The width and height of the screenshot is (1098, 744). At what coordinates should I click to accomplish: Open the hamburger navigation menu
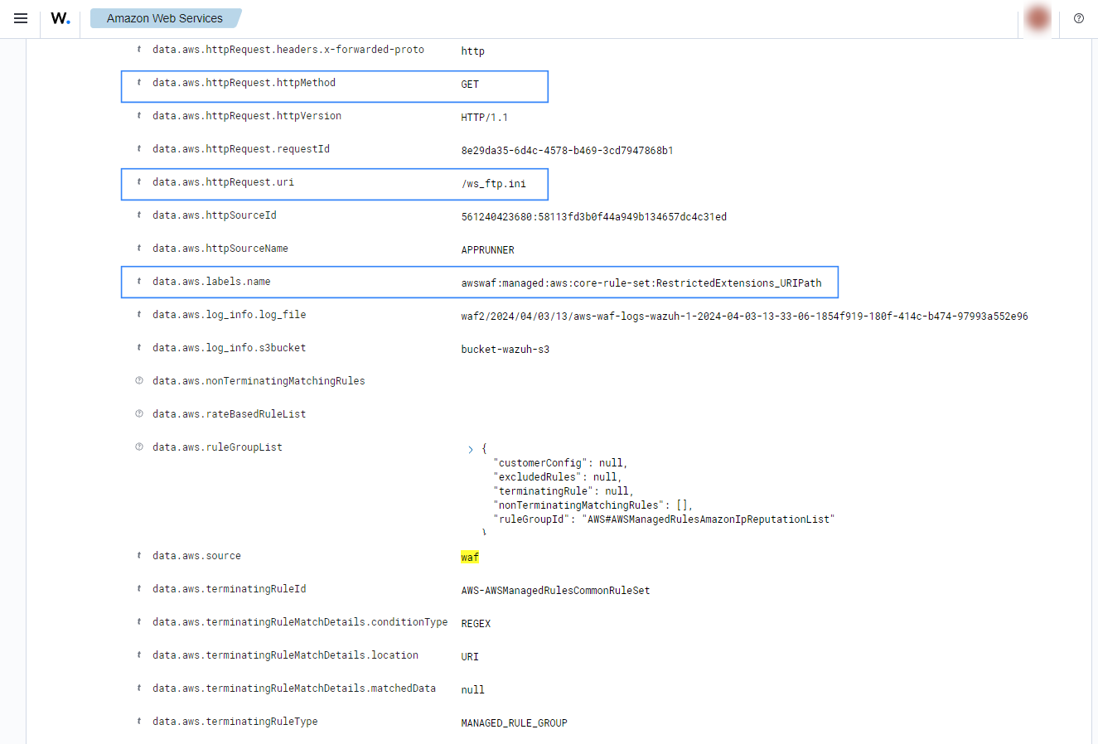(21, 18)
